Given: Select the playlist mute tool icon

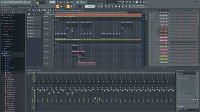Looking at the screenshot, I should pos(40,10).
